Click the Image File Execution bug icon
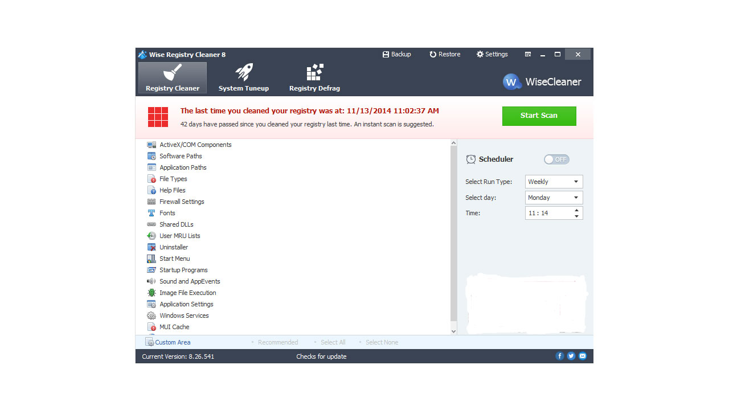The image size is (729, 410). pos(151,293)
